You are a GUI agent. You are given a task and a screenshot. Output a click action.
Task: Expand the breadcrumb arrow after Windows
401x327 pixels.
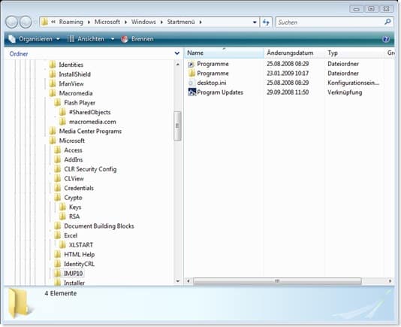click(x=161, y=23)
